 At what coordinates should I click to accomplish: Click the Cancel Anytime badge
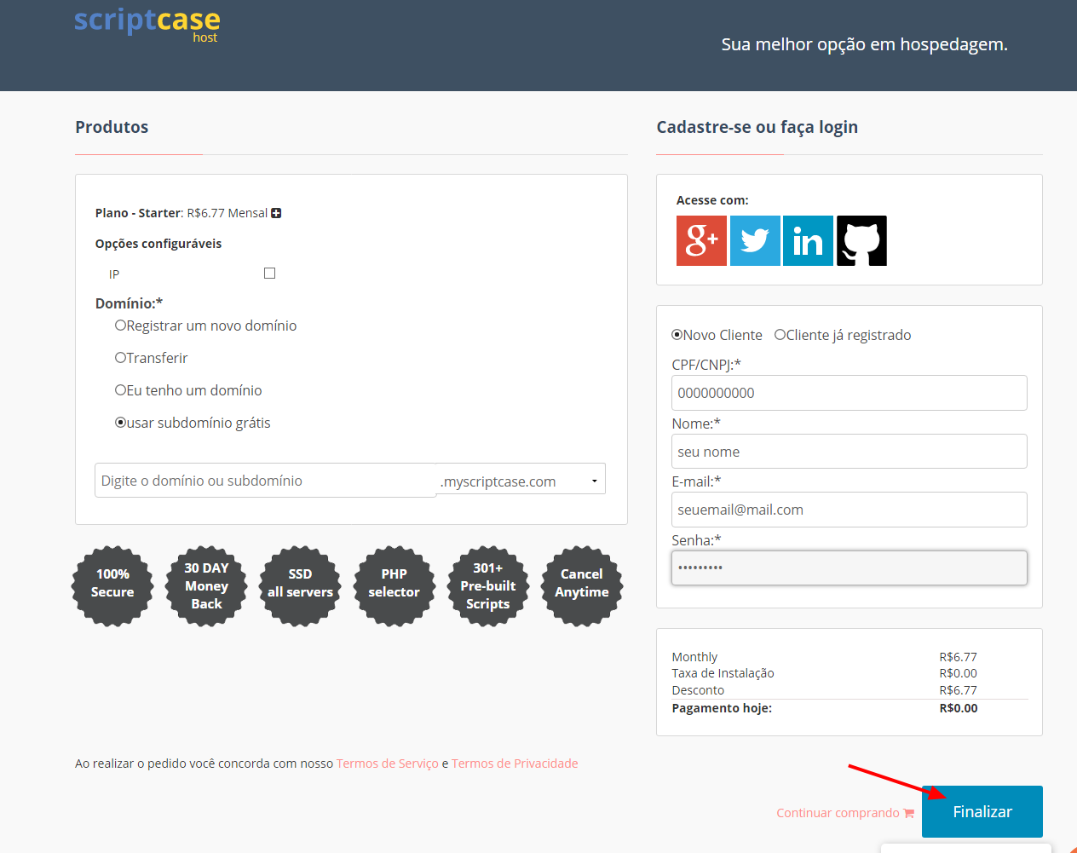point(582,586)
